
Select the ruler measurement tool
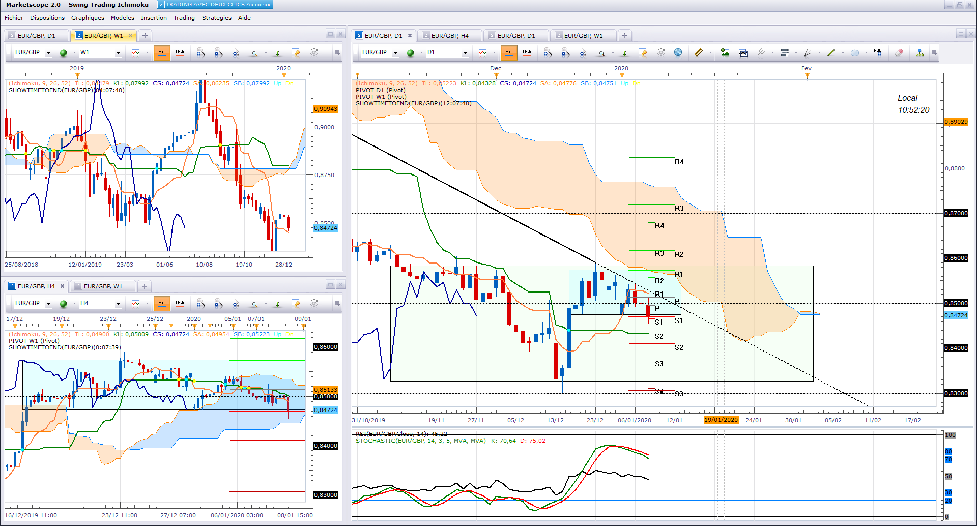699,53
